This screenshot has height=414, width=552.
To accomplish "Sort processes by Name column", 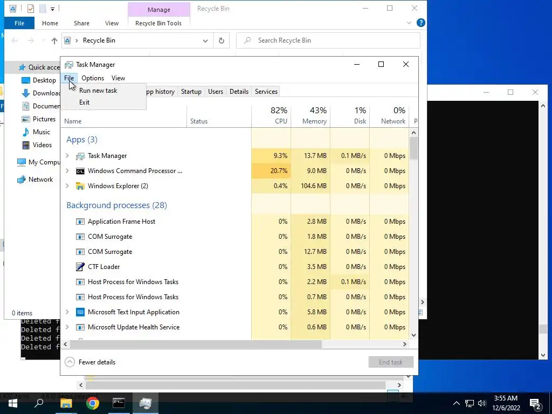I will 73,121.
